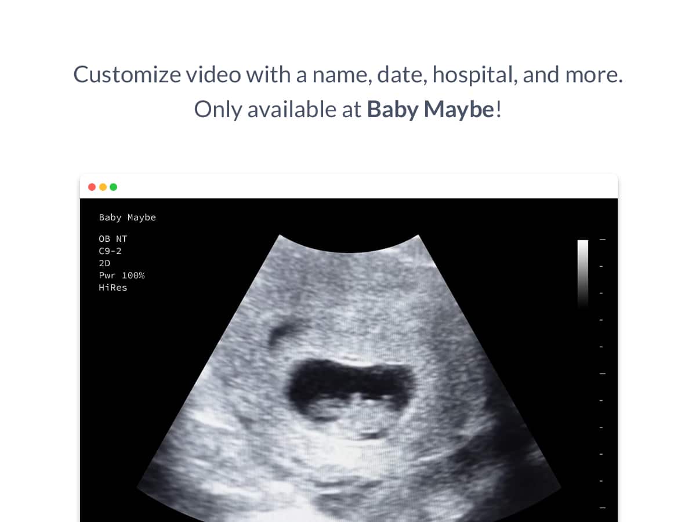Click the red close window dot
The image size is (696, 522).
click(92, 187)
